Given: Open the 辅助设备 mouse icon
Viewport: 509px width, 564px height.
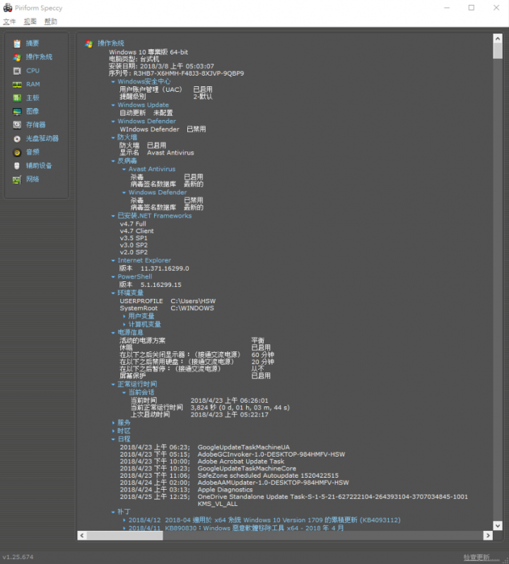Looking at the screenshot, I should pos(17,166).
